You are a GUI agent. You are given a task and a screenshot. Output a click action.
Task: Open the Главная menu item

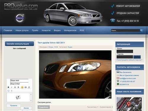pyautogui.click(x=8, y=30)
